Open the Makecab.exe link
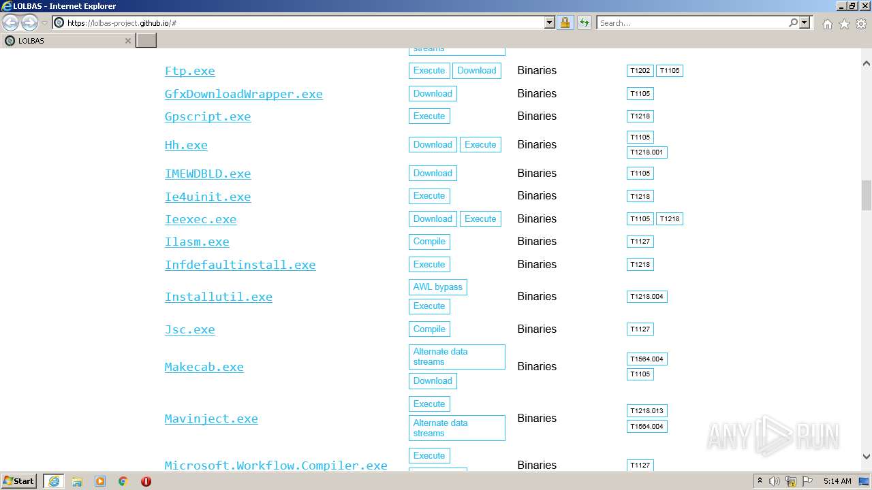This screenshot has height=490, width=872. [x=204, y=367]
